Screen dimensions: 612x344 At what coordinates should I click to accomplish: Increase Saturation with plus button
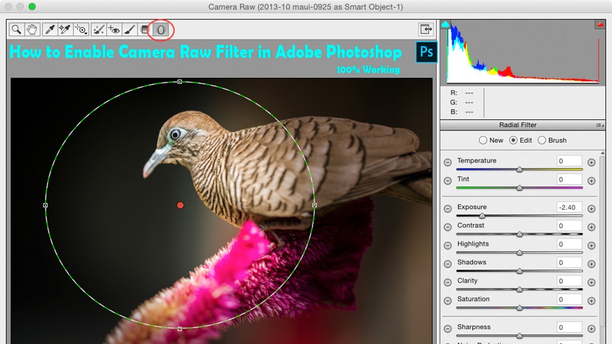click(x=591, y=301)
